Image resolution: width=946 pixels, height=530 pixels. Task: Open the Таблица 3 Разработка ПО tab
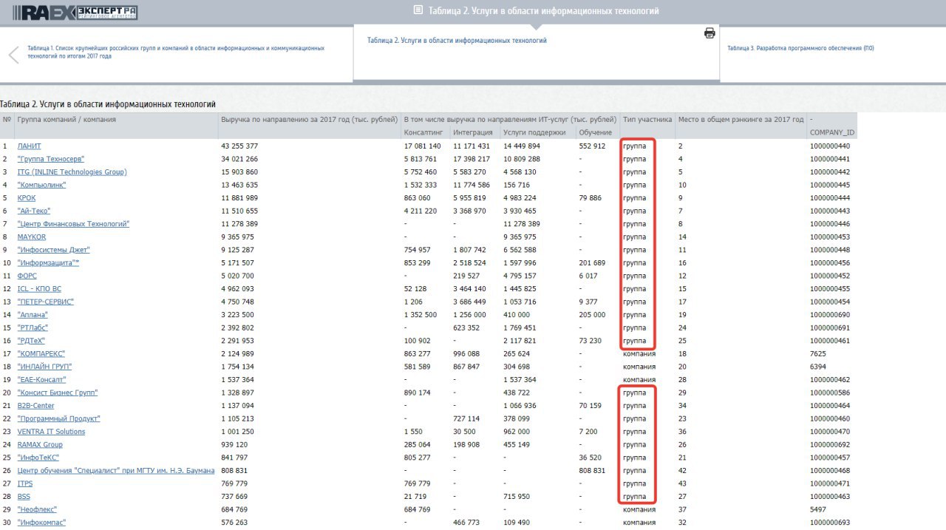click(800, 48)
